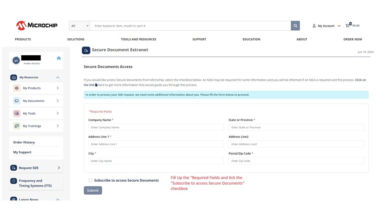Open the Solutions menu
This screenshot has width=390, height=219.
pyautogui.click(x=76, y=39)
